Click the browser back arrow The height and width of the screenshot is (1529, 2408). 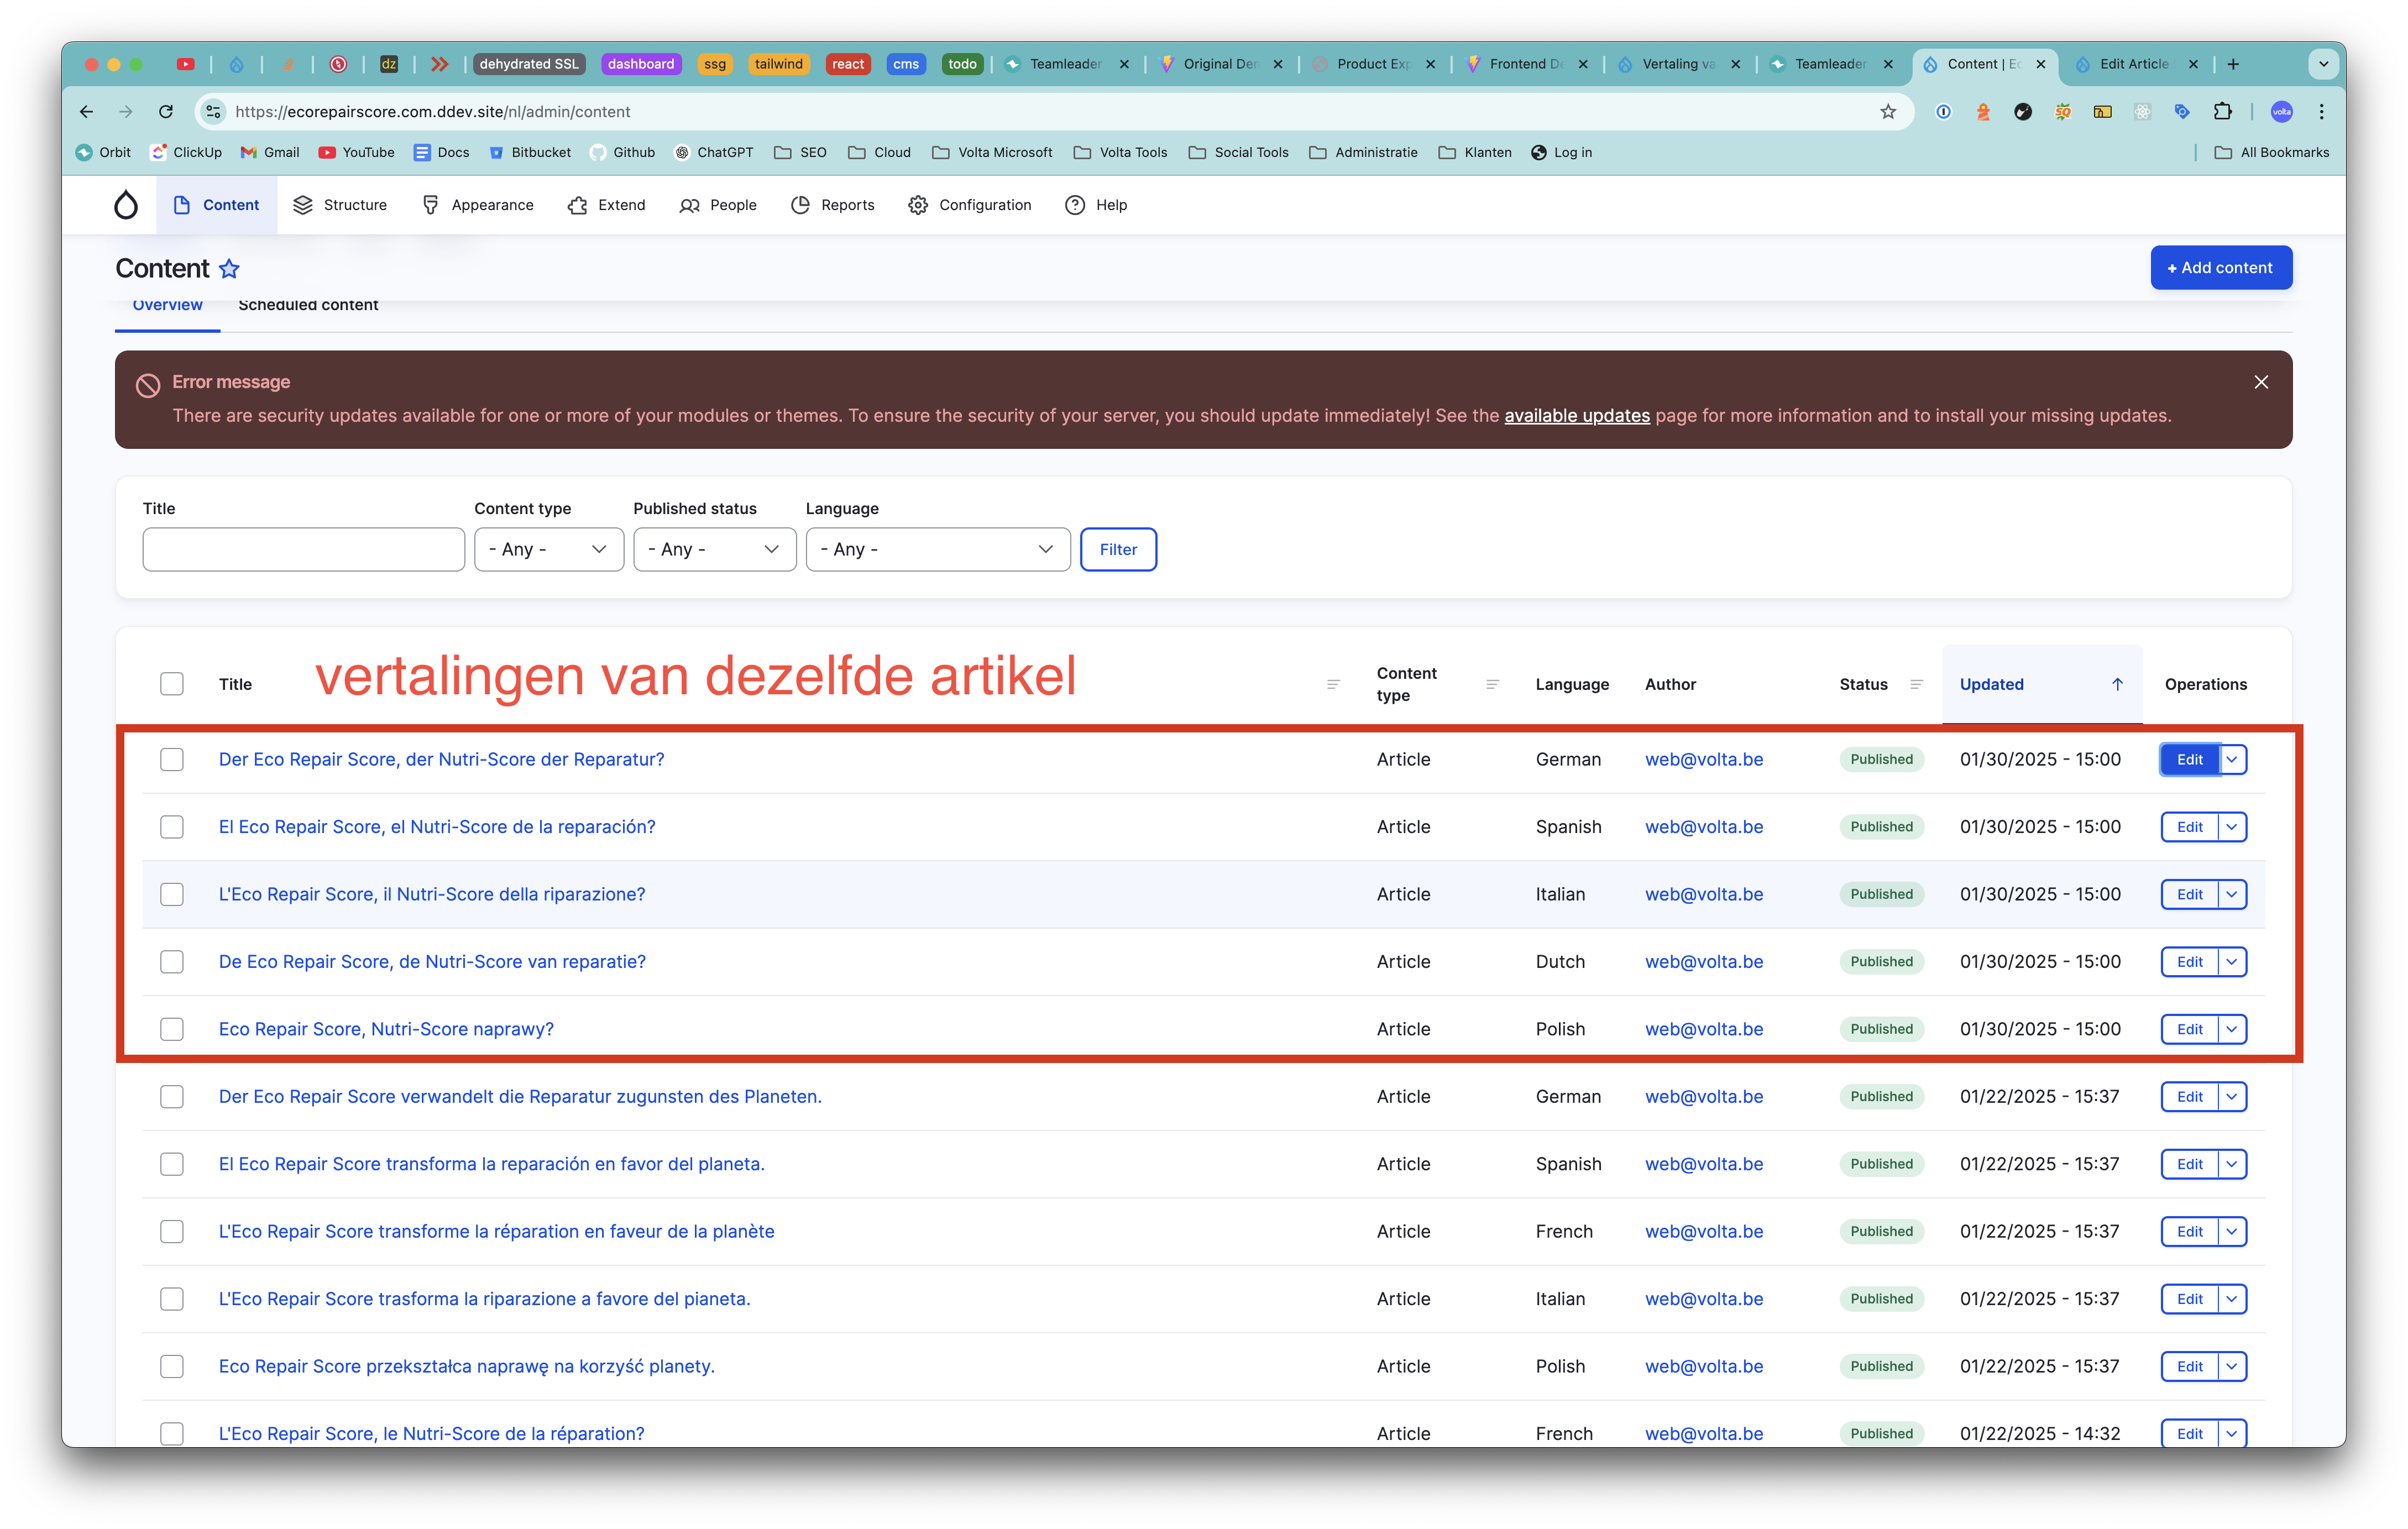click(x=87, y=112)
